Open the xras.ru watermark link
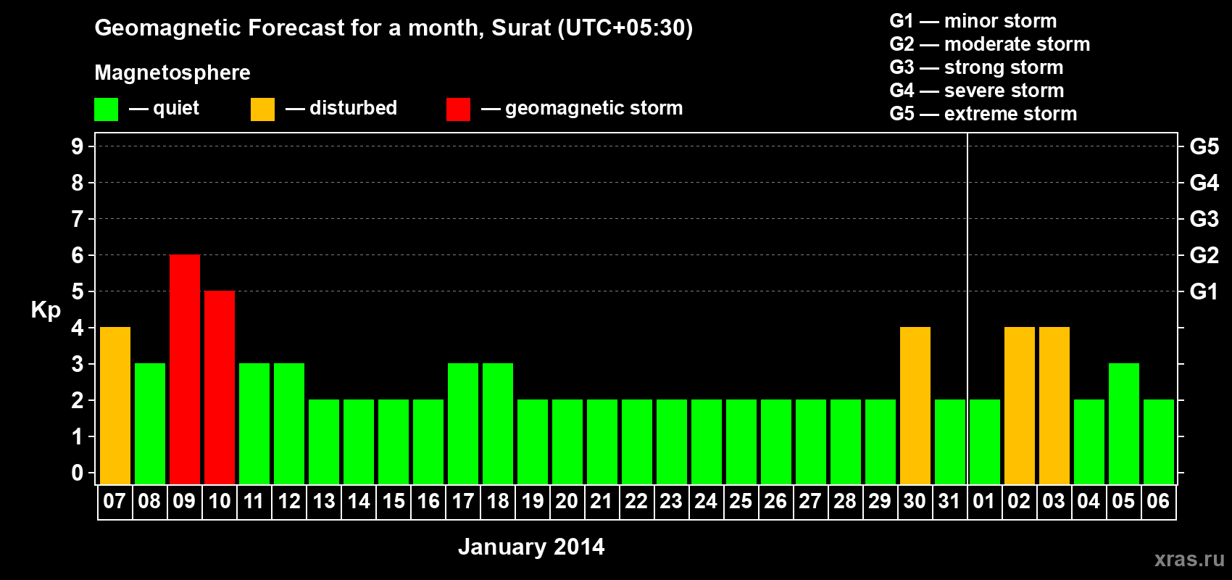 tap(1189, 559)
